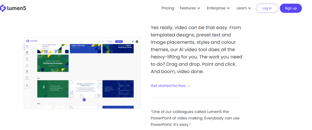Viewport: 312px width, 130px height.
Task: Open the three-dot more options menu
Action: pyautogui.click(x=126, y=42)
